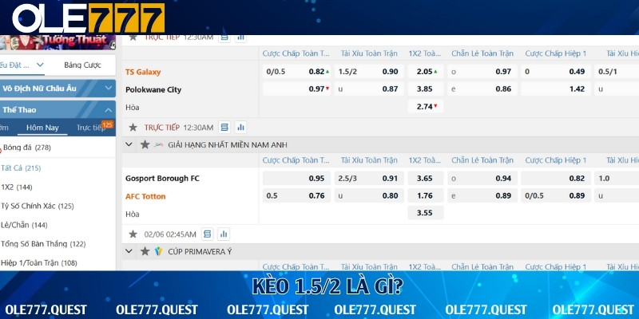The height and width of the screenshot is (319, 639).
Task: Collapse Cúp Primavera Ý league
Action: click(x=129, y=251)
